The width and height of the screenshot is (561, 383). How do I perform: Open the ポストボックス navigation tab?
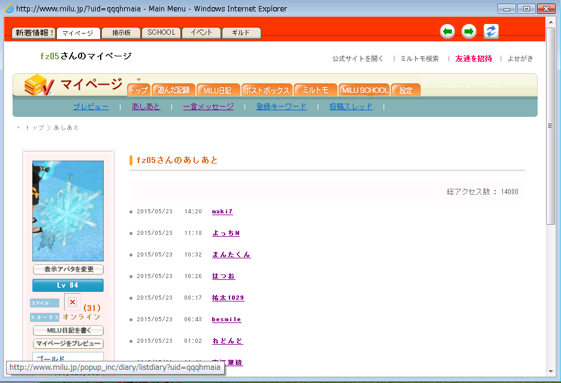267,91
